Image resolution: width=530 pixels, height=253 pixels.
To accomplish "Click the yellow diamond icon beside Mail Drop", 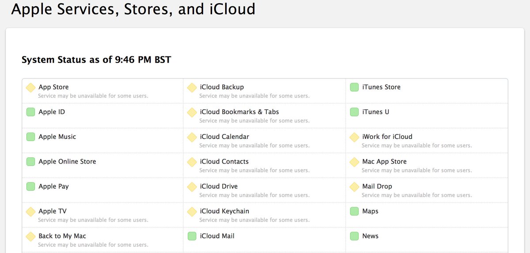I will click(x=354, y=186).
